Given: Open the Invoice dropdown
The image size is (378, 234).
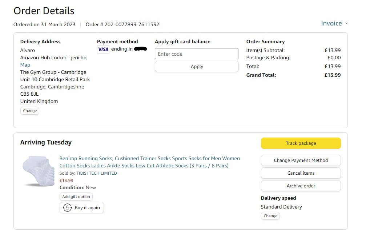Looking at the screenshot, I should coord(331,23).
